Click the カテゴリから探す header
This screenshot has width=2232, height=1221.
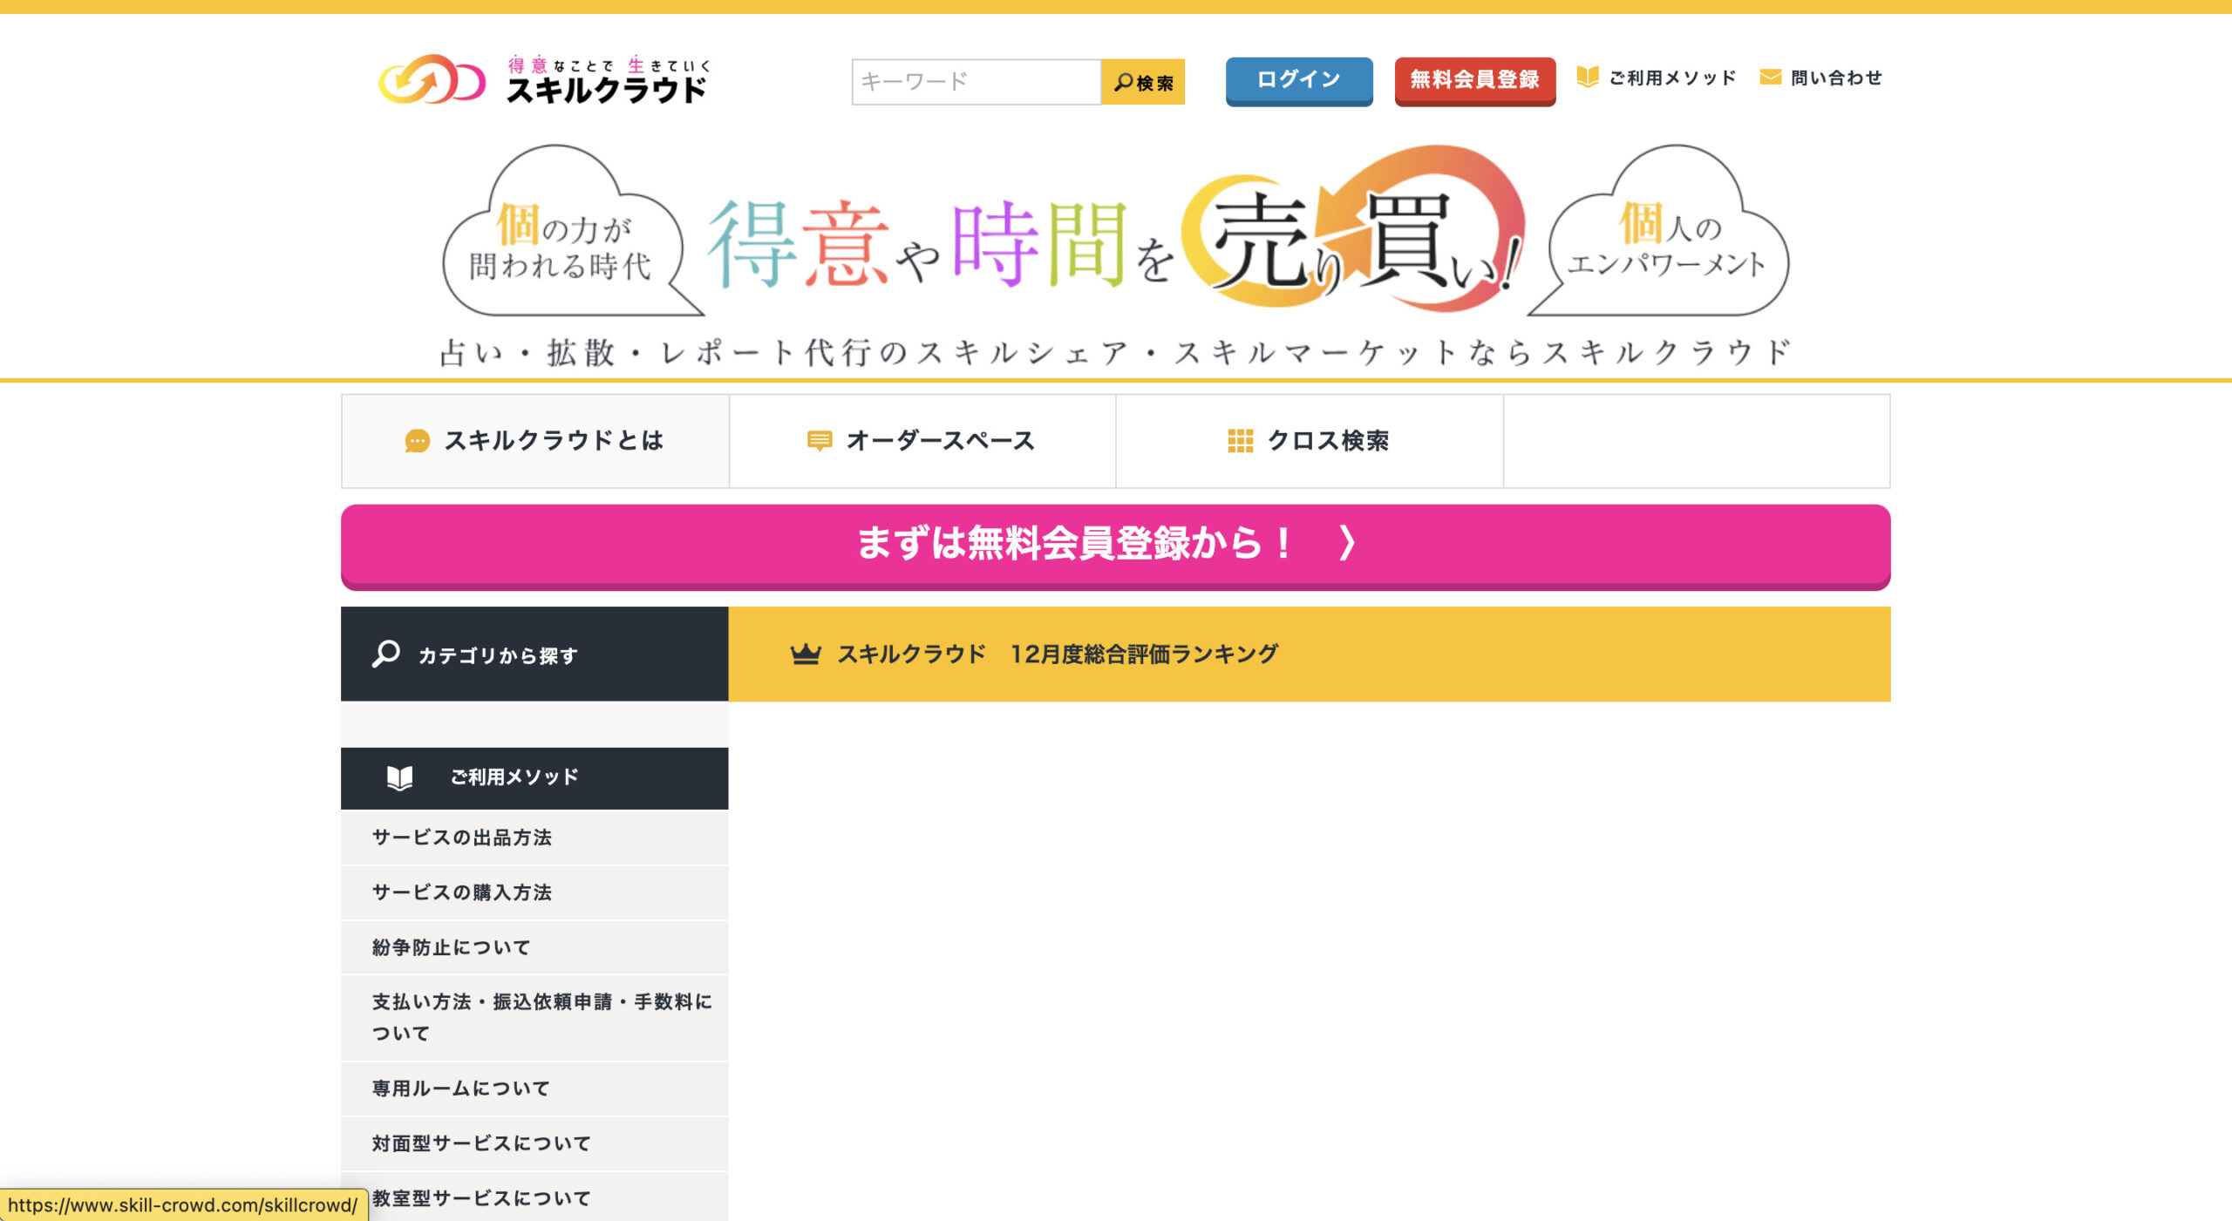(x=534, y=655)
